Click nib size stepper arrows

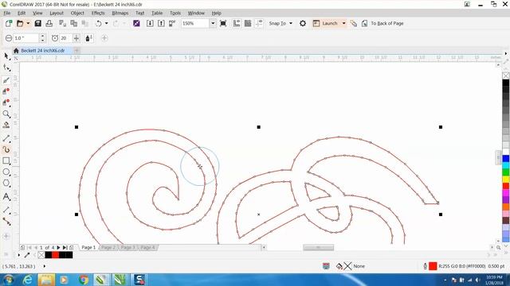[42, 38]
